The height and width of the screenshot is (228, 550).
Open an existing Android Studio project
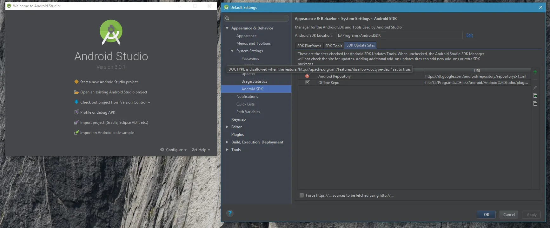114,92
